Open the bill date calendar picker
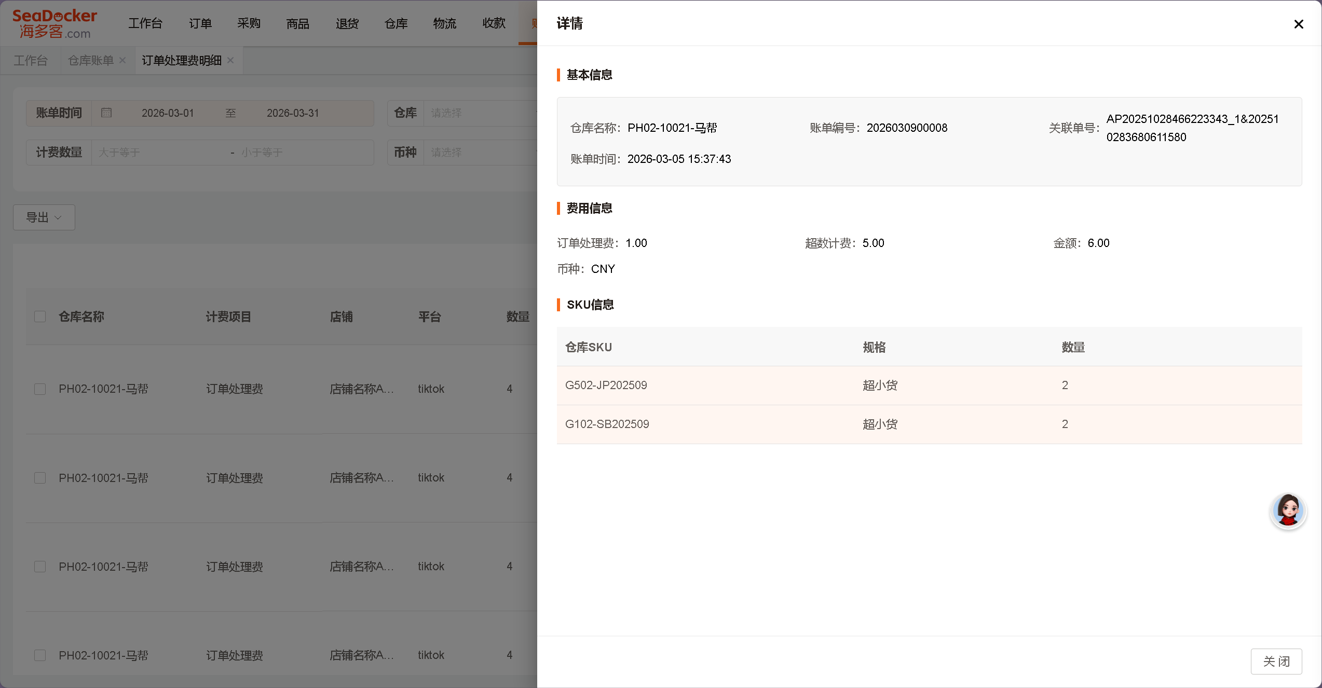1322x688 pixels. click(106, 113)
